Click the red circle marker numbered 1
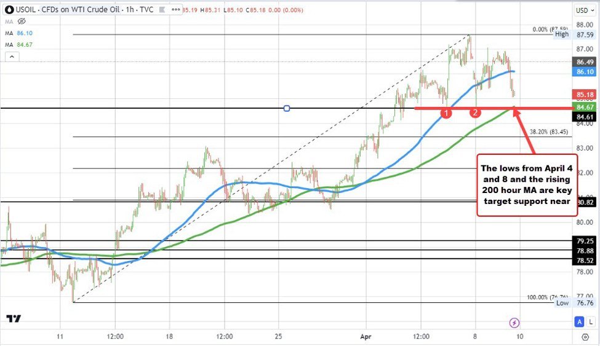Viewport: 600px width, 346px height. [x=448, y=112]
